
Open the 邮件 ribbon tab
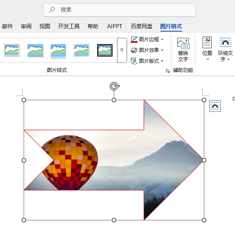pos(7,26)
